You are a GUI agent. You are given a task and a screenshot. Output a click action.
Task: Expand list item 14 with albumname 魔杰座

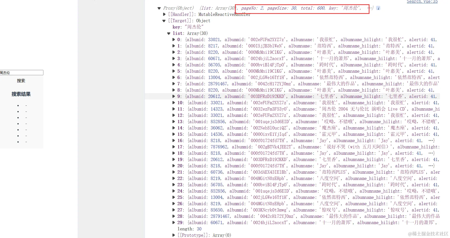pos(174,128)
